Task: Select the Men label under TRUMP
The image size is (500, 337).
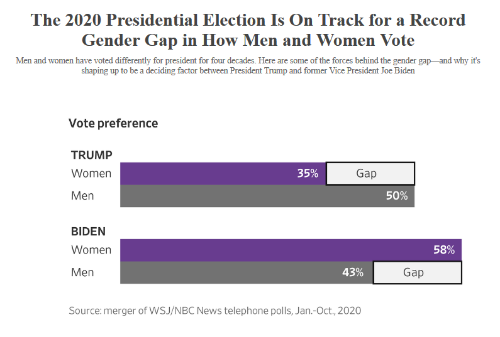Action: point(82,196)
